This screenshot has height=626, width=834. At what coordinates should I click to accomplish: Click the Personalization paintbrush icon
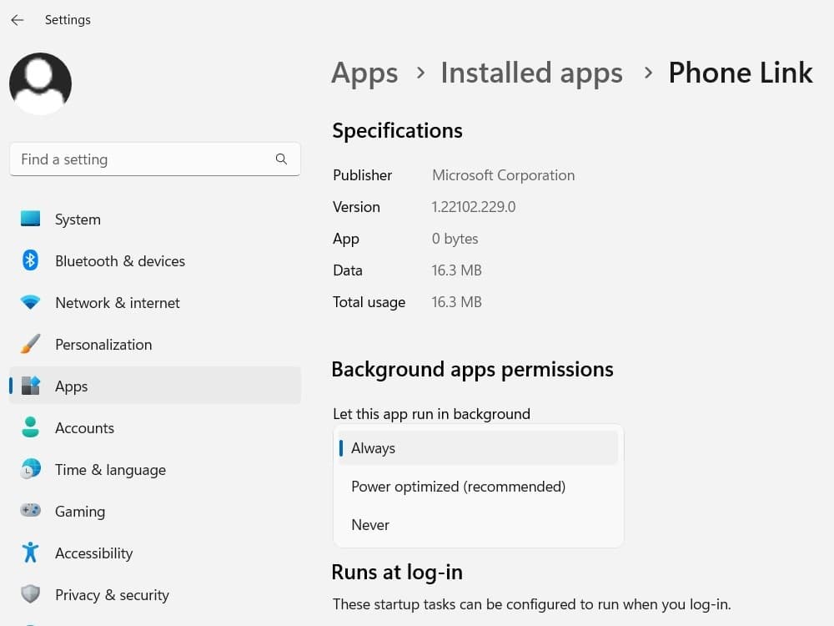tap(31, 344)
